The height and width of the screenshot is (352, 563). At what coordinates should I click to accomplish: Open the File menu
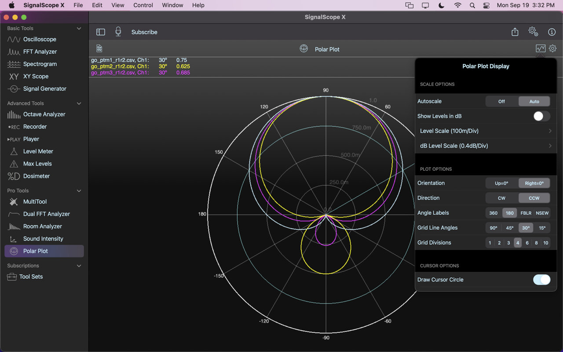click(x=78, y=5)
